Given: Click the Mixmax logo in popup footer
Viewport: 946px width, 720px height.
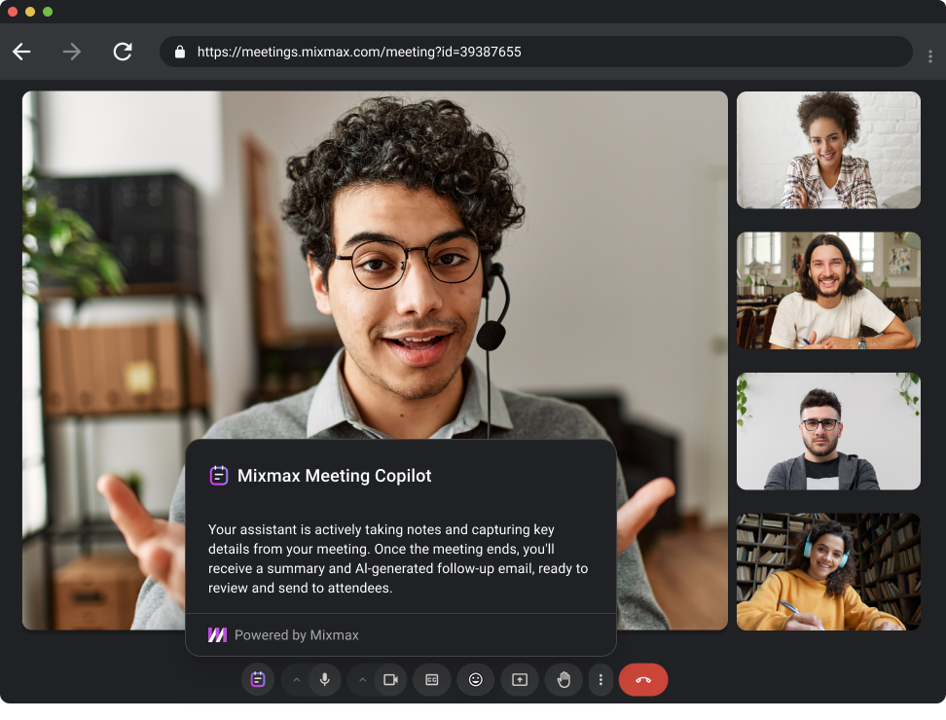Looking at the screenshot, I should tap(217, 635).
